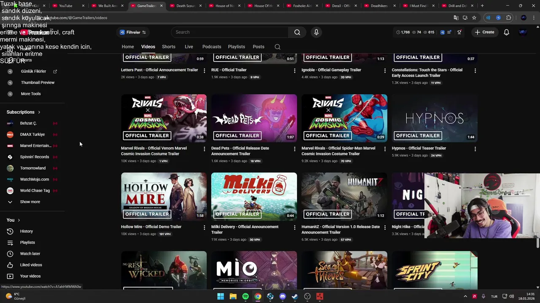540x303 pixels.
Task: Open Discord from the taskbar
Action: point(282,296)
